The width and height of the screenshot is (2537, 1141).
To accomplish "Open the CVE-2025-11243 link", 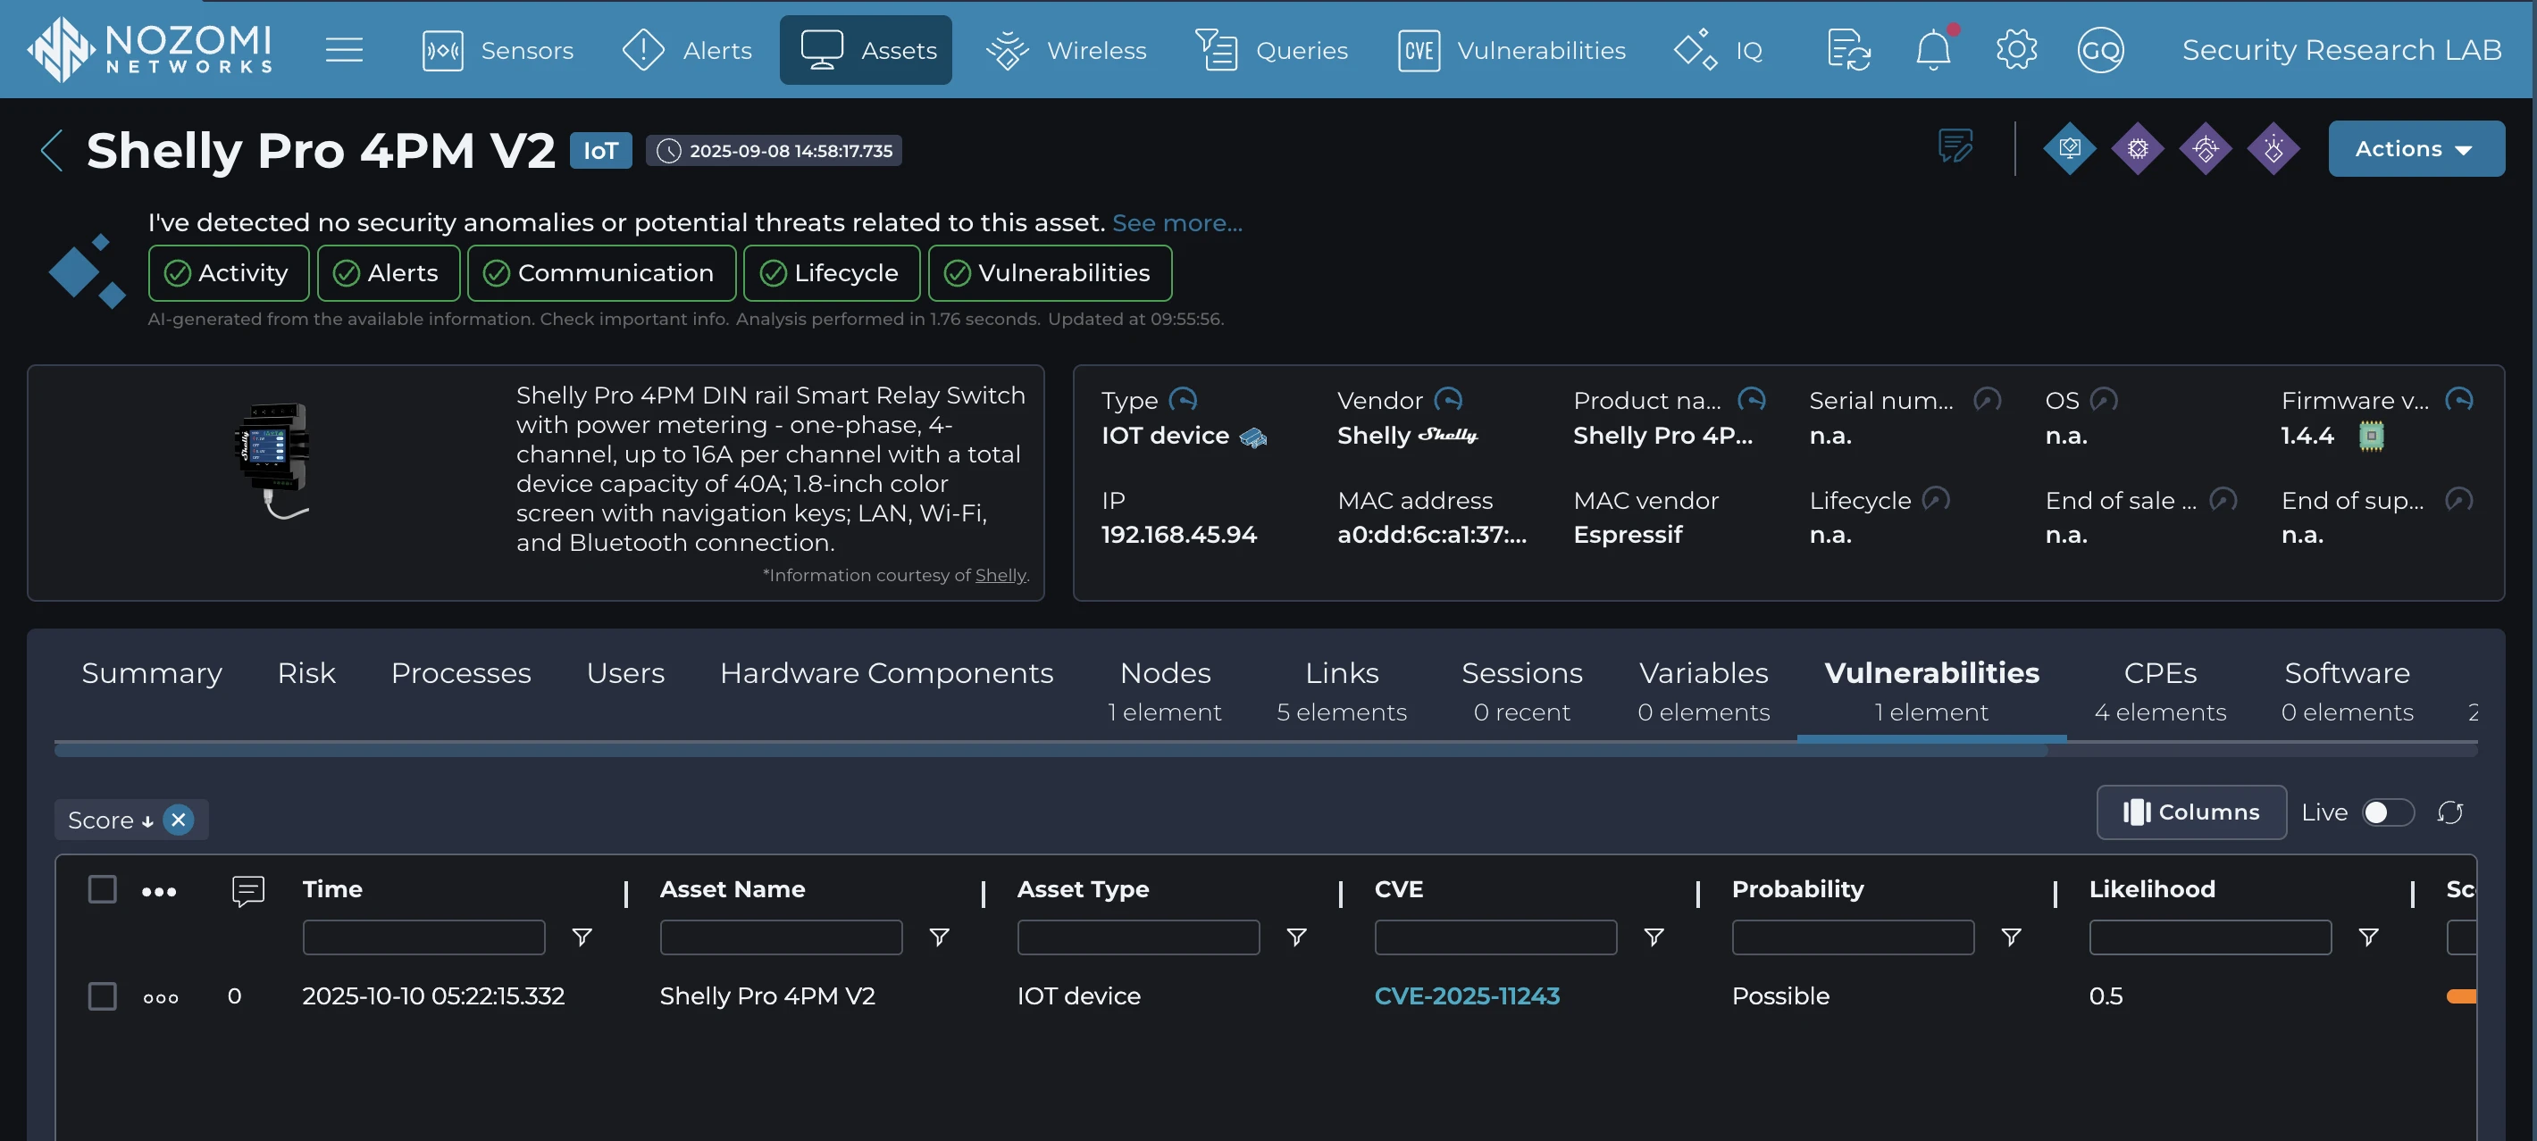I will pos(1467,995).
